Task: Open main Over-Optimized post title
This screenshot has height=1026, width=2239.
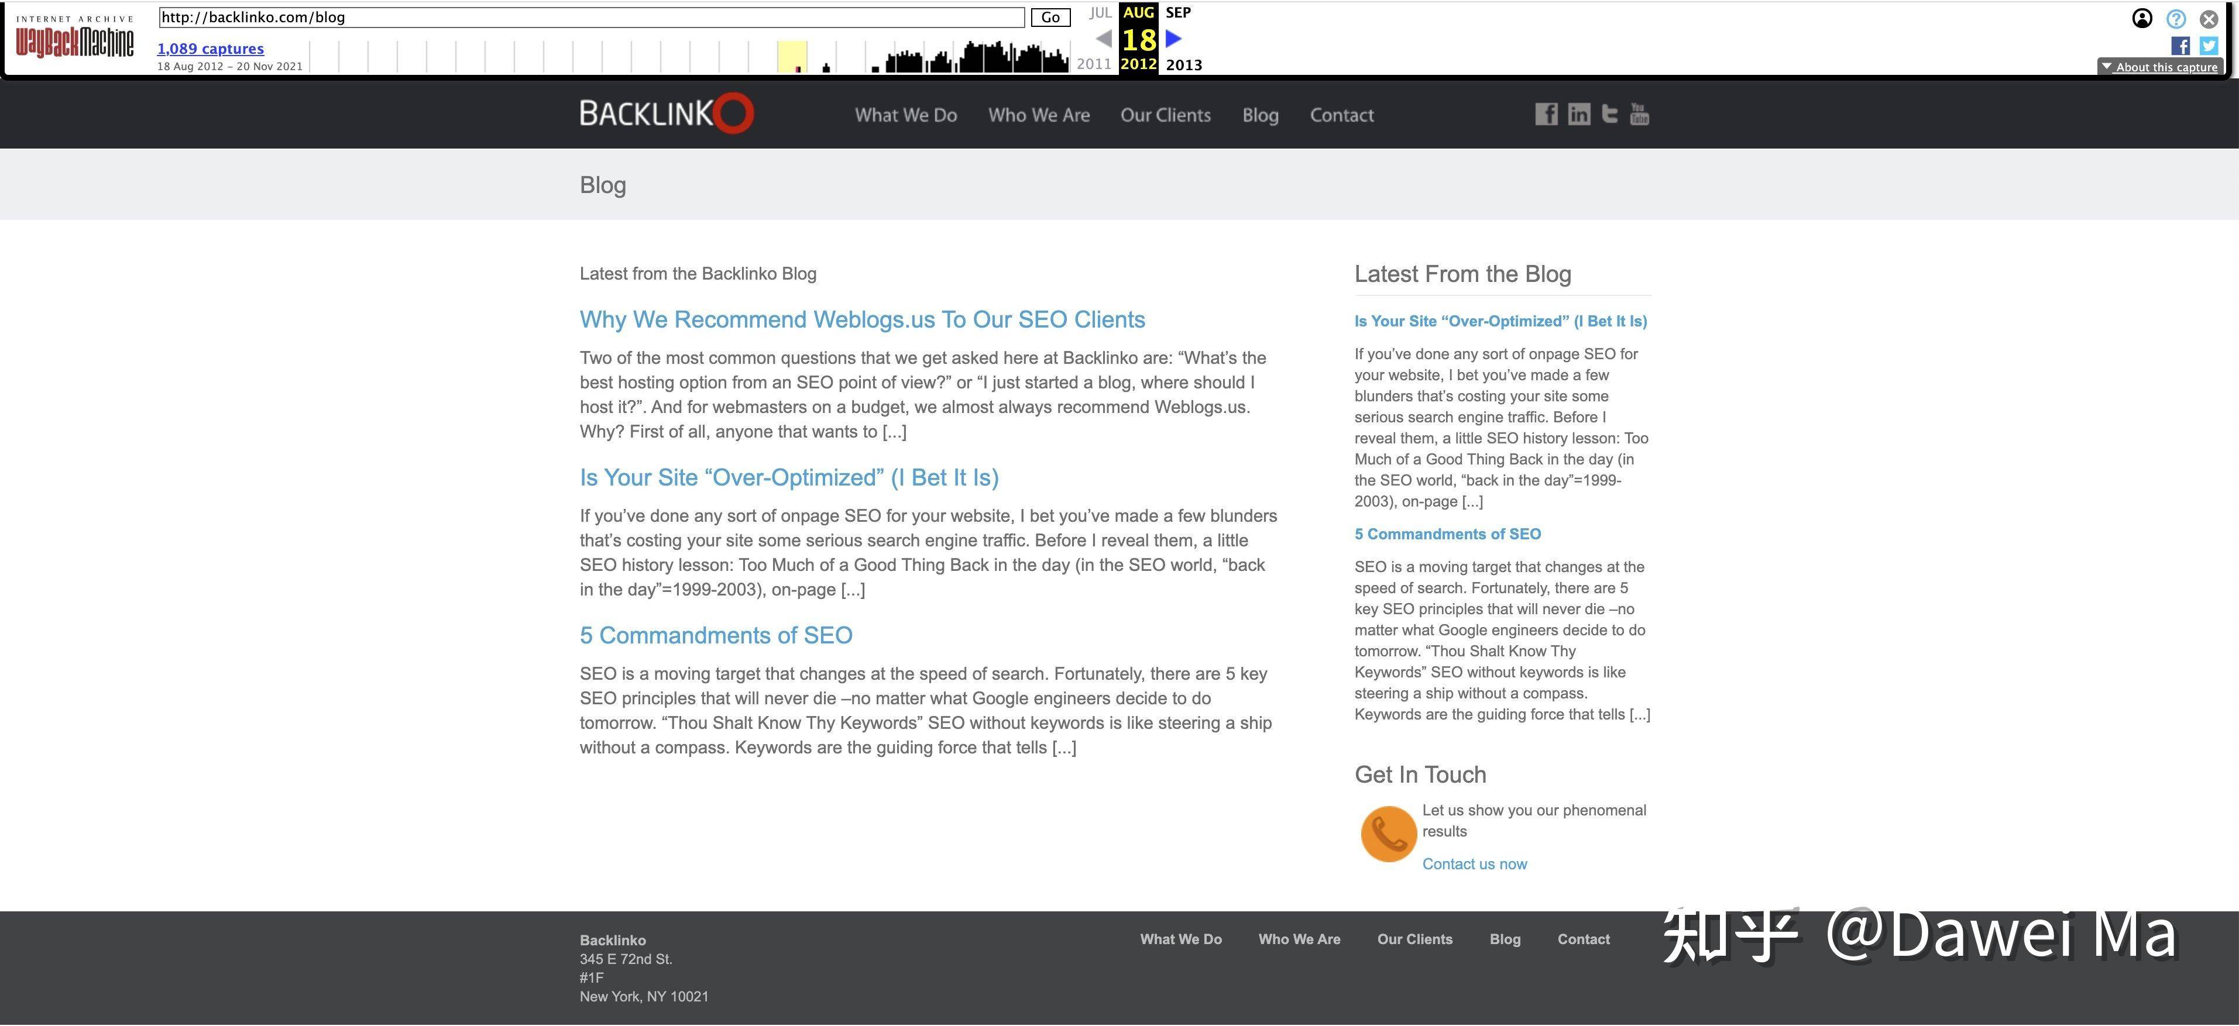Action: 789,478
